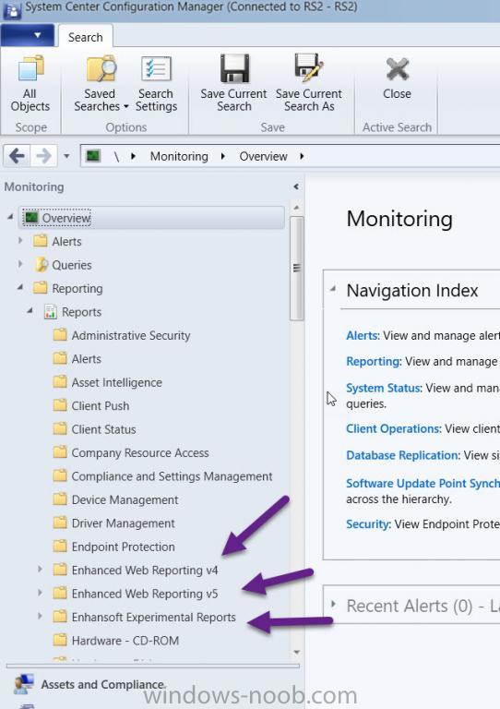Viewport: 500px width, 709px height.
Task: Collapse the Reports tree node
Action: [30, 311]
